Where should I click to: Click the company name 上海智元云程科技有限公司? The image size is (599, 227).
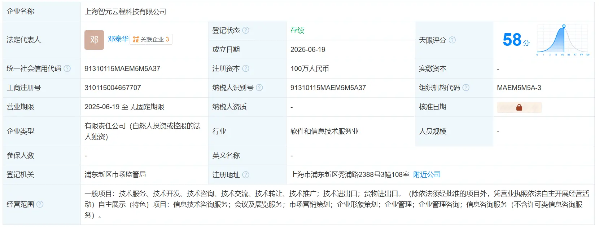click(x=126, y=12)
